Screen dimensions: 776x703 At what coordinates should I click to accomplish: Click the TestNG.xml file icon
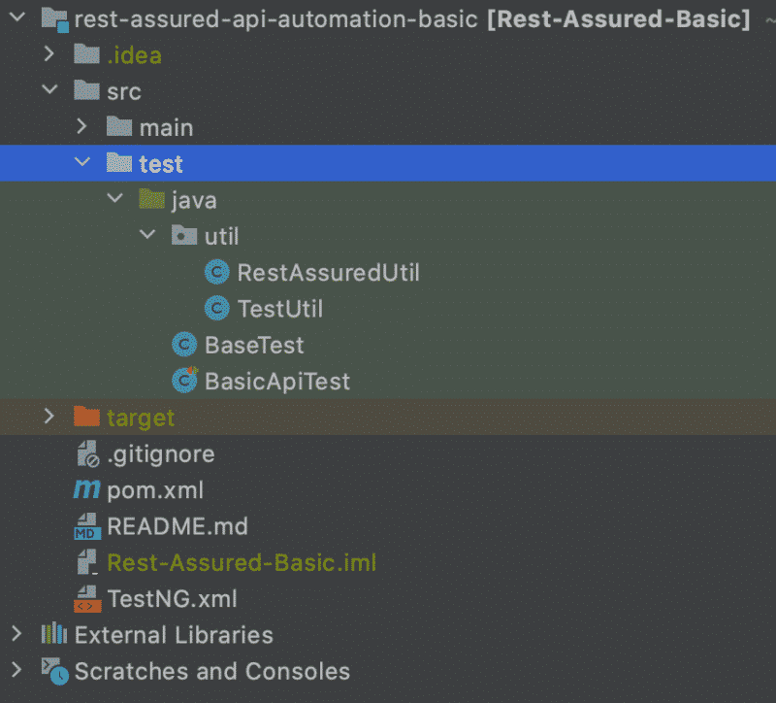point(87,598)
